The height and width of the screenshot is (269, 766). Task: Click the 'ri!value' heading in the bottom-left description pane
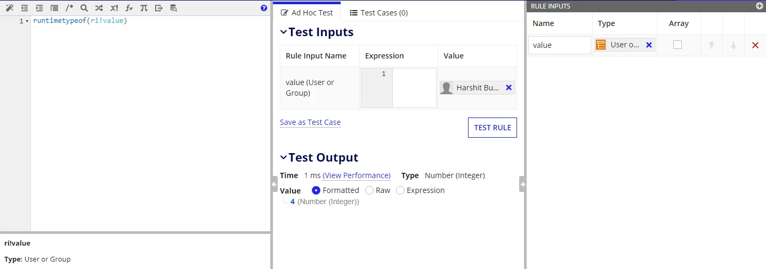[x=17, y=243]
